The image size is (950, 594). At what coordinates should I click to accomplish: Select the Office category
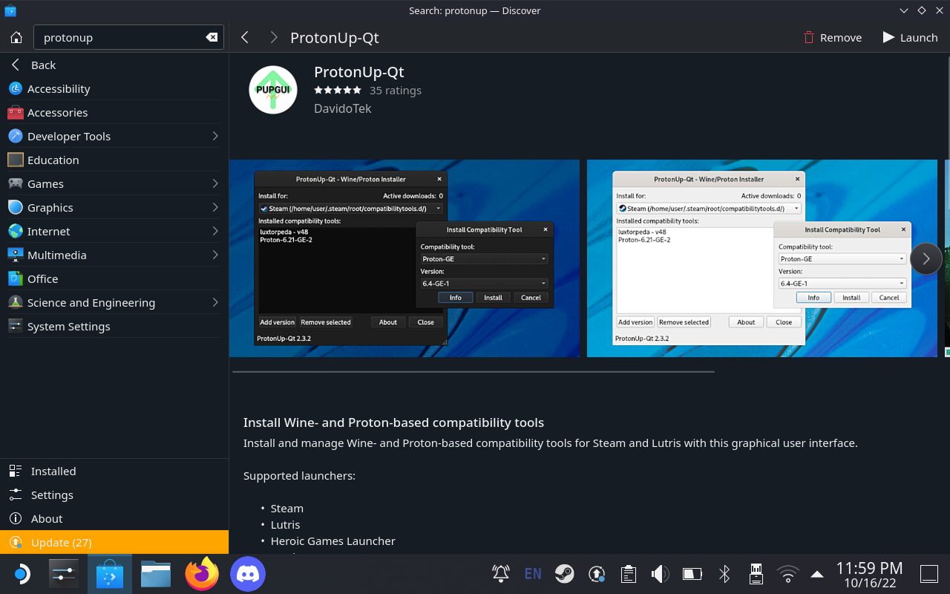(x=114, y=278)
